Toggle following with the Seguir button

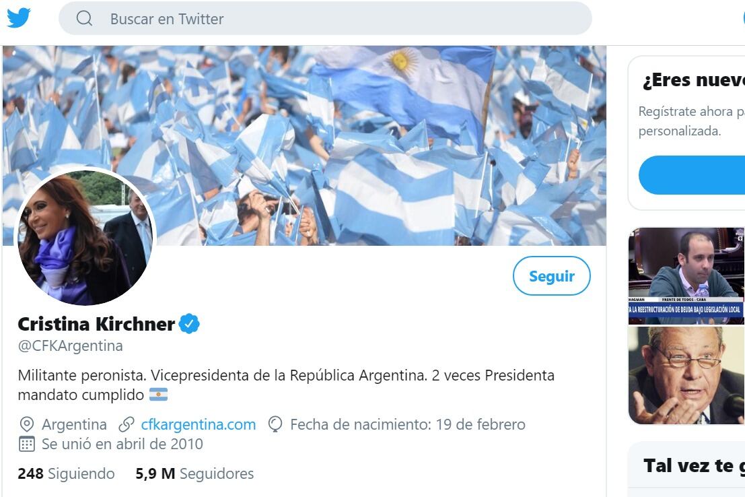(552, 276)
